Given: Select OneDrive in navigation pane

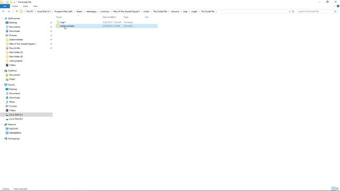Looking at the screenshot, I should click(12, 71).
